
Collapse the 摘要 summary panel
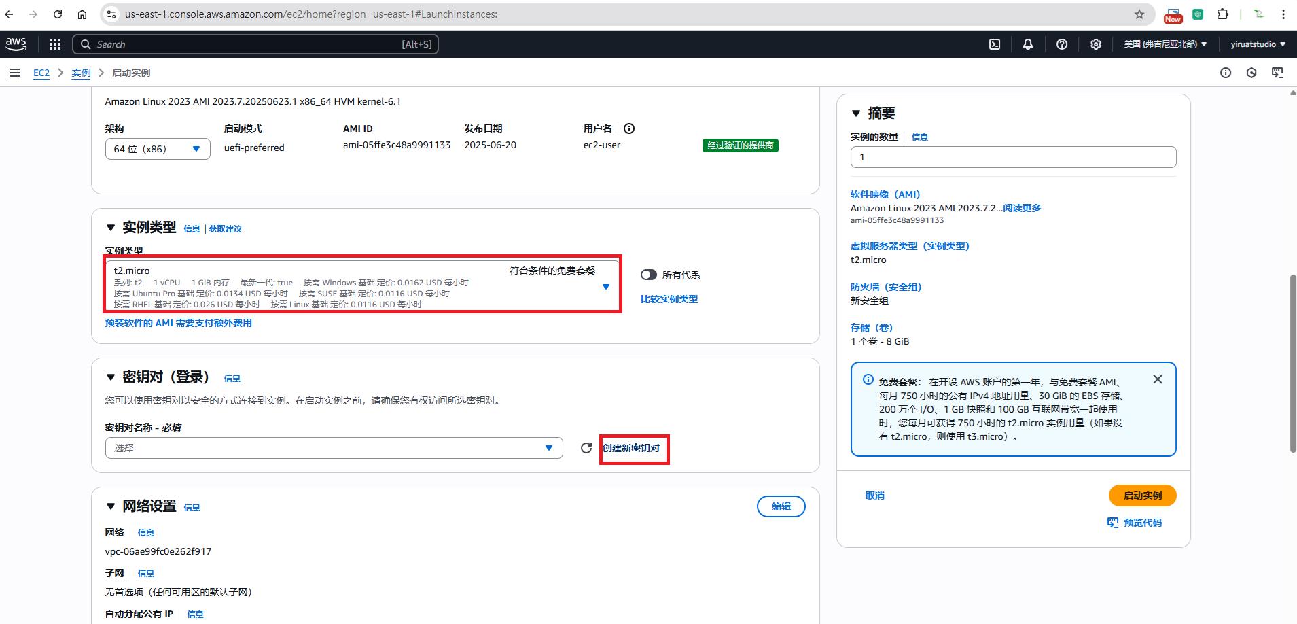856,114
